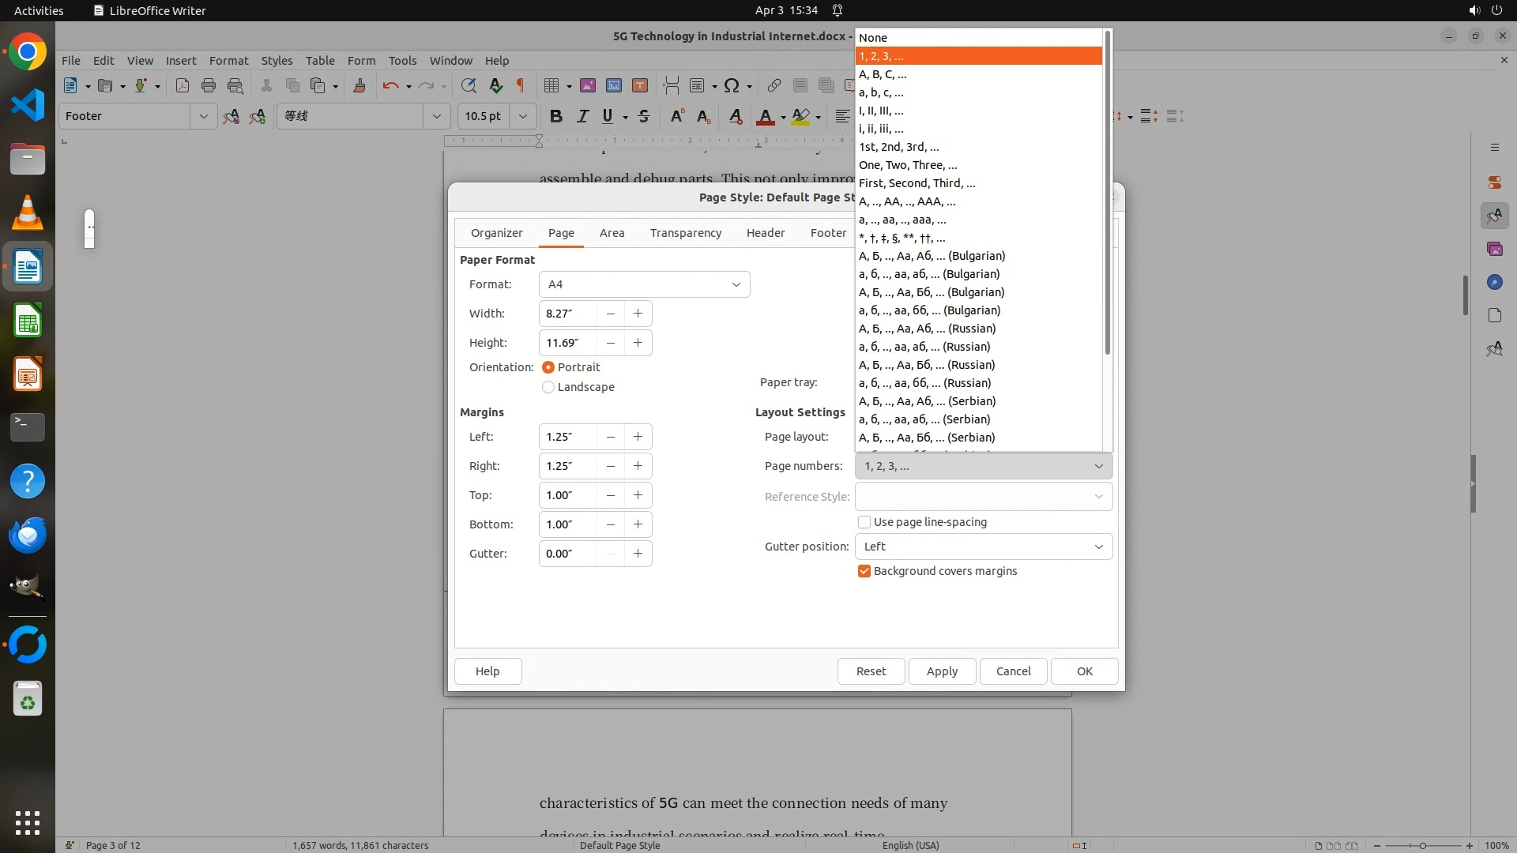Click the Bold formatting icon

tap(556, 116)
